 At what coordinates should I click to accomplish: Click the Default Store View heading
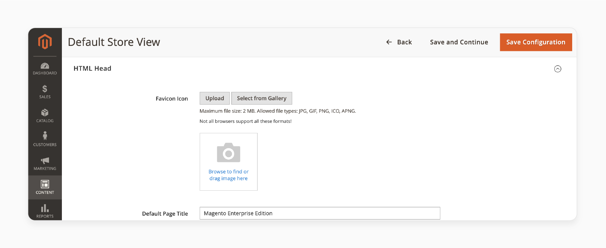[114, 42]
